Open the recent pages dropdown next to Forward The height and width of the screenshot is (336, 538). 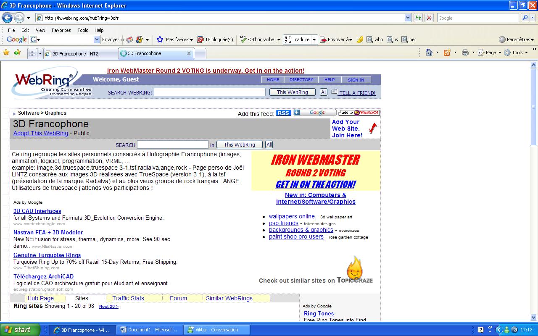(28, 18)
